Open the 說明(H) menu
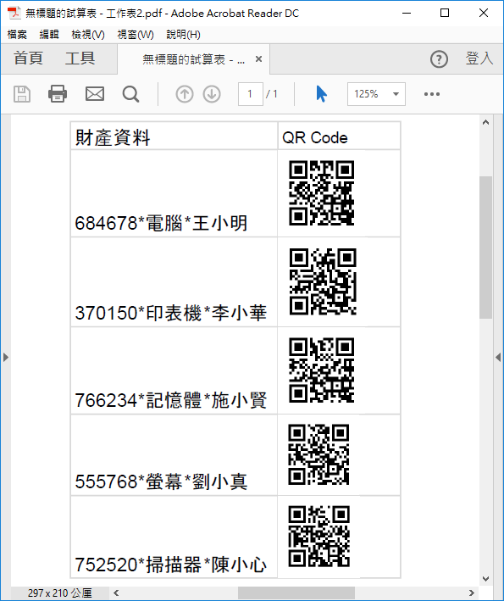 coord(183,35)
